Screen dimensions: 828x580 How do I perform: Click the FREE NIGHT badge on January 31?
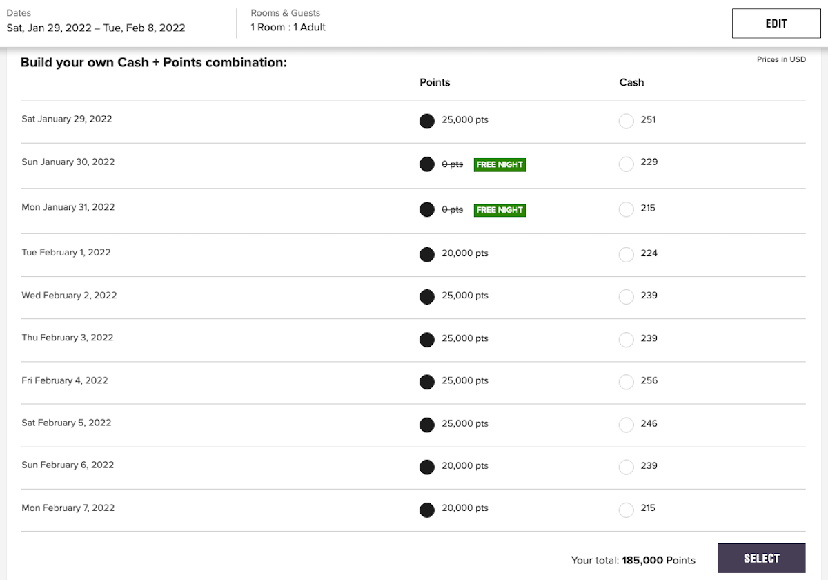500,210
